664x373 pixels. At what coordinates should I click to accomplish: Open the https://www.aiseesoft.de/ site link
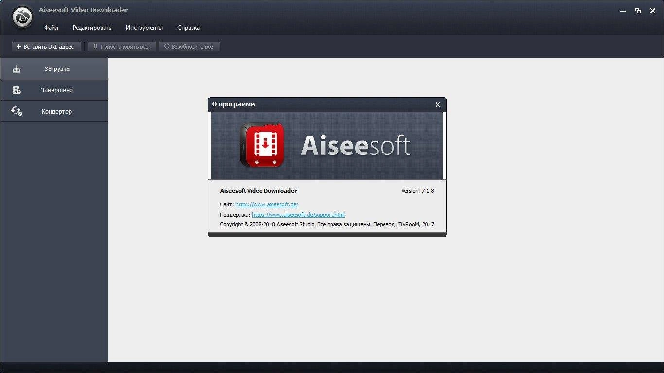[x=267, y=204]
